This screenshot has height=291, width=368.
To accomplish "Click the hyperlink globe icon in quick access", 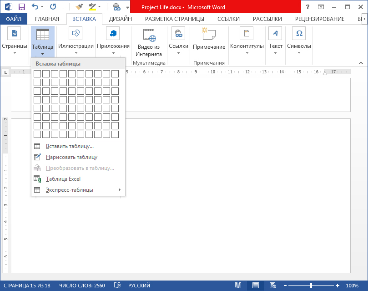I will [116, 7].
